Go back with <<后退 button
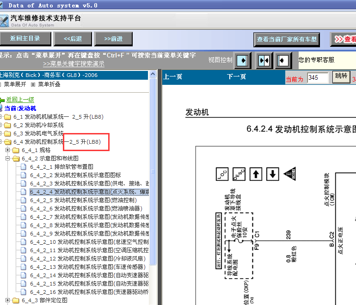This screenshot has width=356, height=305. coord(73,38)
